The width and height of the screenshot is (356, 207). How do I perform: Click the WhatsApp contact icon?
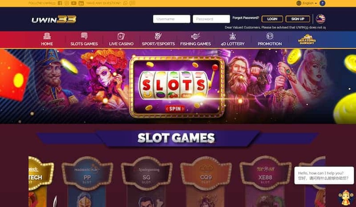tap(125, 3)
